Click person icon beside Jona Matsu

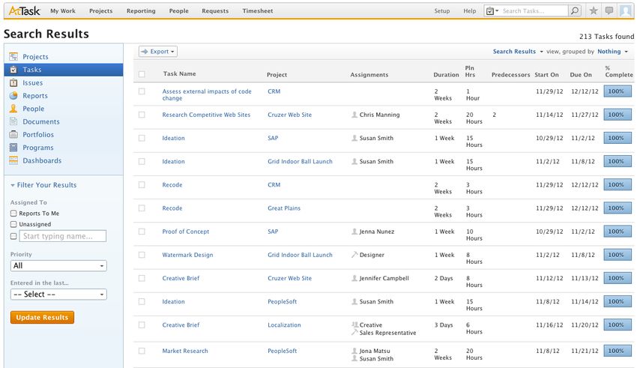(x=354, y=351)
